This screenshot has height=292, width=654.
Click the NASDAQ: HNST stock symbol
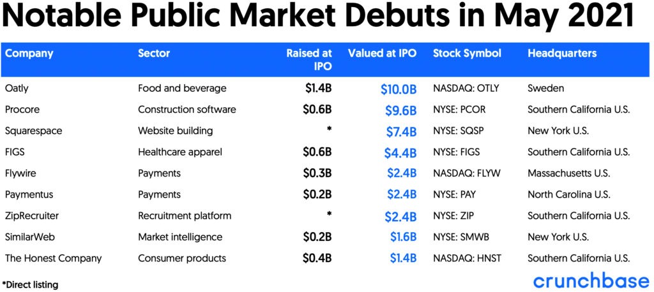click(467, 258)
